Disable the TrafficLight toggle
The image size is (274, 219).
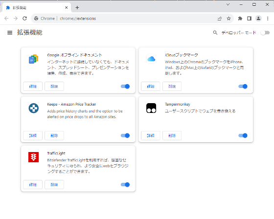point(125,185)
